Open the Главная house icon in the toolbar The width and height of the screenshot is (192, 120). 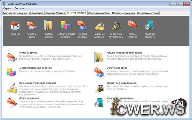15,26
